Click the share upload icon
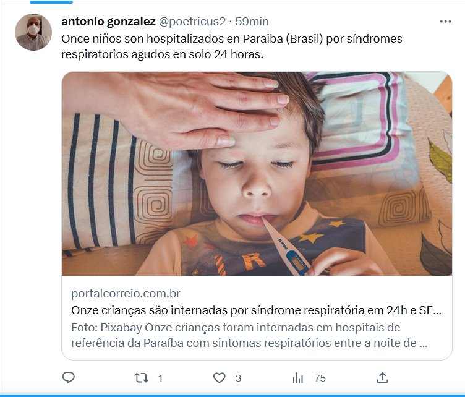The image size is (465, 397). point(383,377)
